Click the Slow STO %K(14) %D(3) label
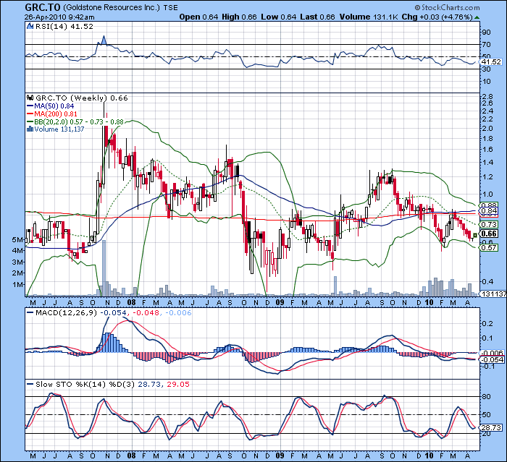 pos(85,384)
